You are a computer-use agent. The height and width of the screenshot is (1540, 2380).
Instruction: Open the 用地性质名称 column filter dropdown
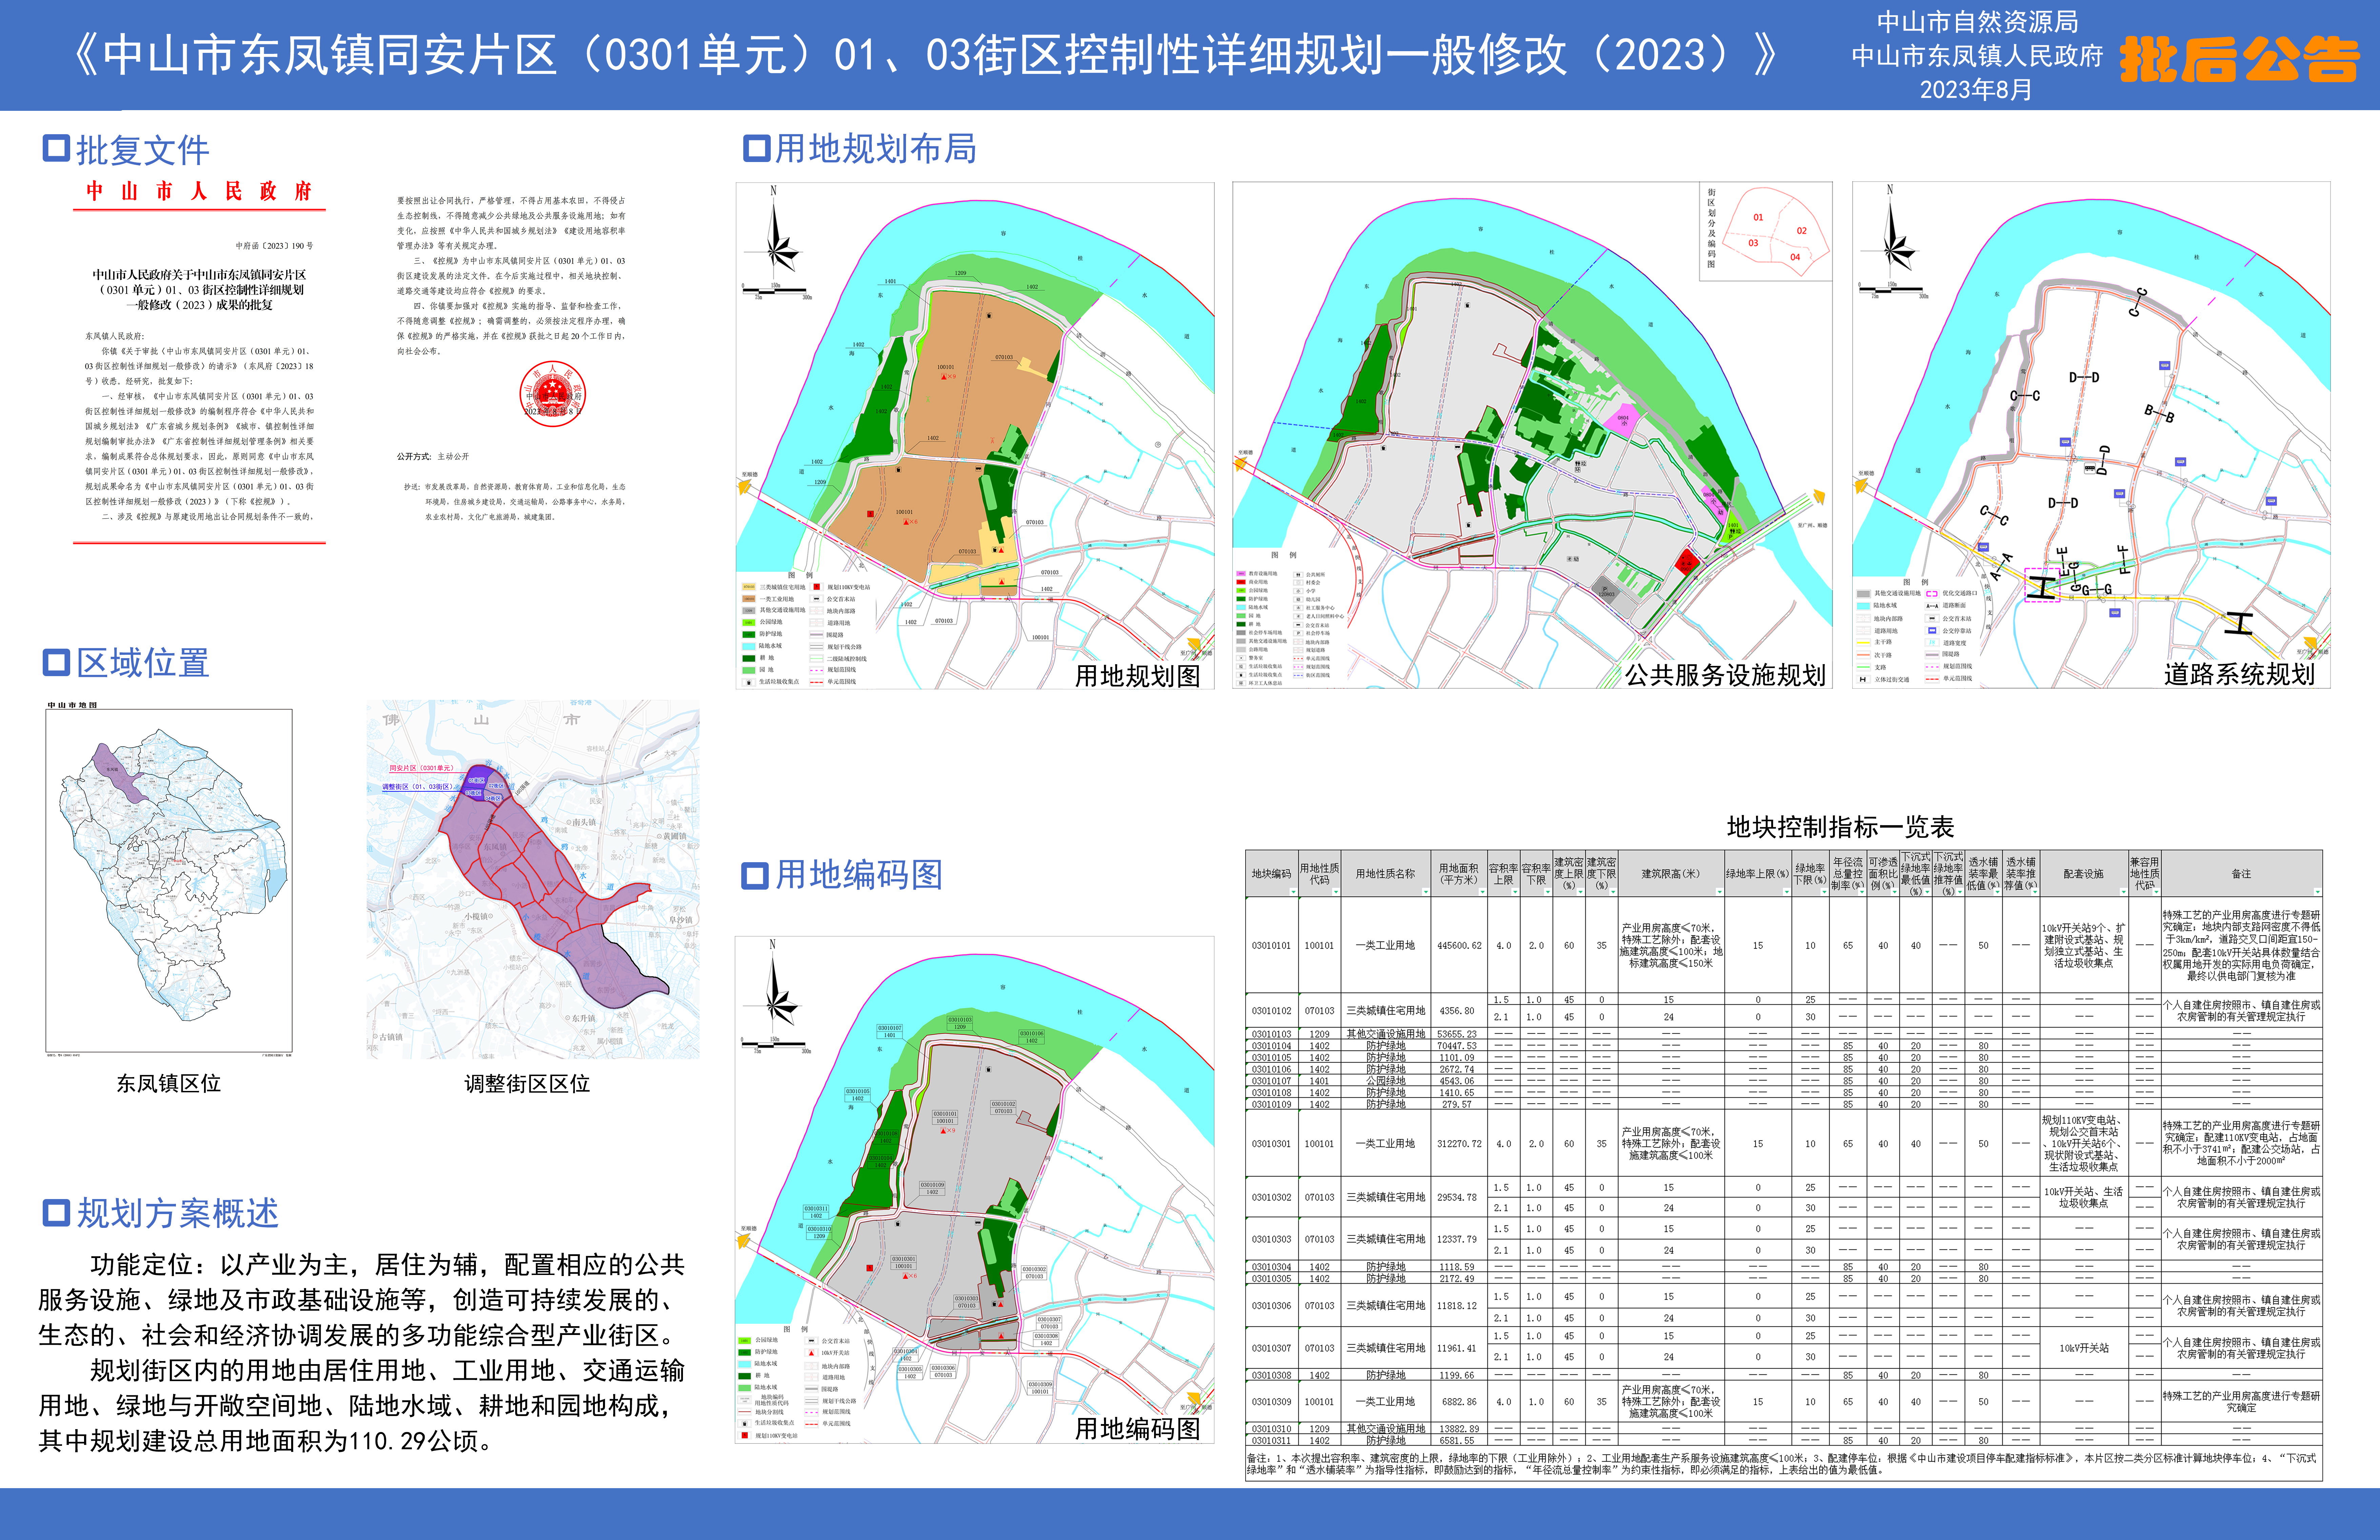click(x=1426, y=892)
